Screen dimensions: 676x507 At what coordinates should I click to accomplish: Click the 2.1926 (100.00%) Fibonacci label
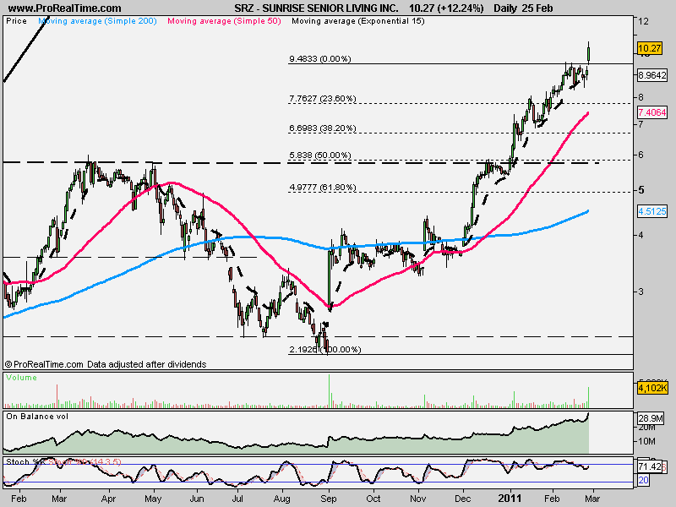tap(325, 349)
